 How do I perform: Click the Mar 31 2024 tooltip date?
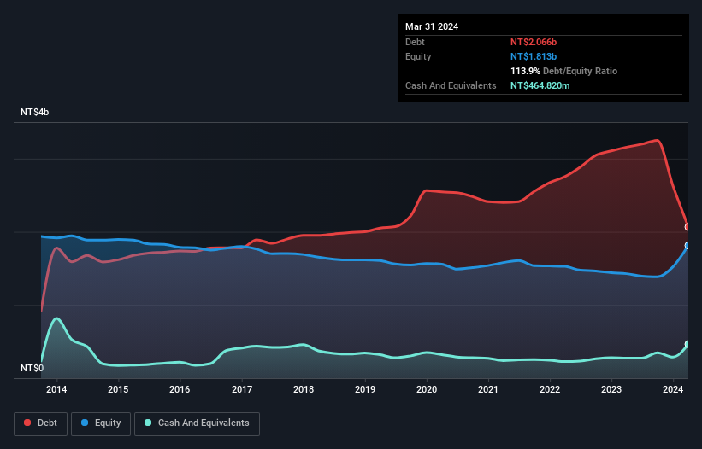click(x=432, y=26)
